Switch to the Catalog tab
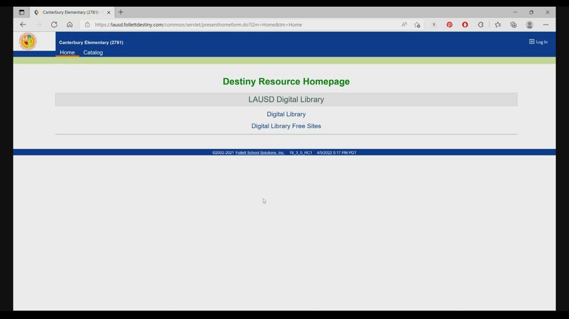This screenshot has width=569, height=319. click(x=93, y=53)
